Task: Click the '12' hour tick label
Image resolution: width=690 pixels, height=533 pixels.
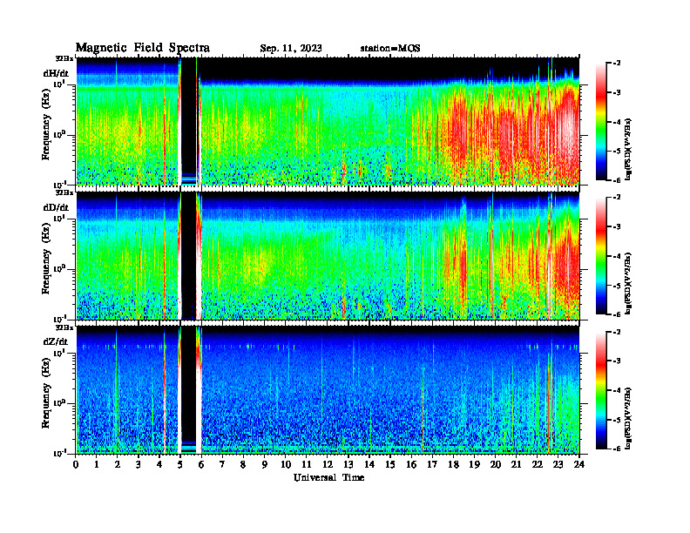Action: pos(327,465)
